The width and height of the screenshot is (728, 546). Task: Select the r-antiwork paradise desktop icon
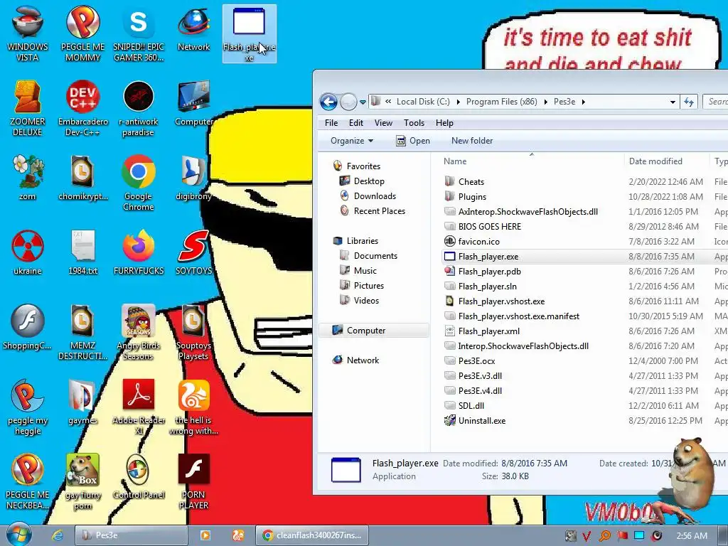coord(139,108)
